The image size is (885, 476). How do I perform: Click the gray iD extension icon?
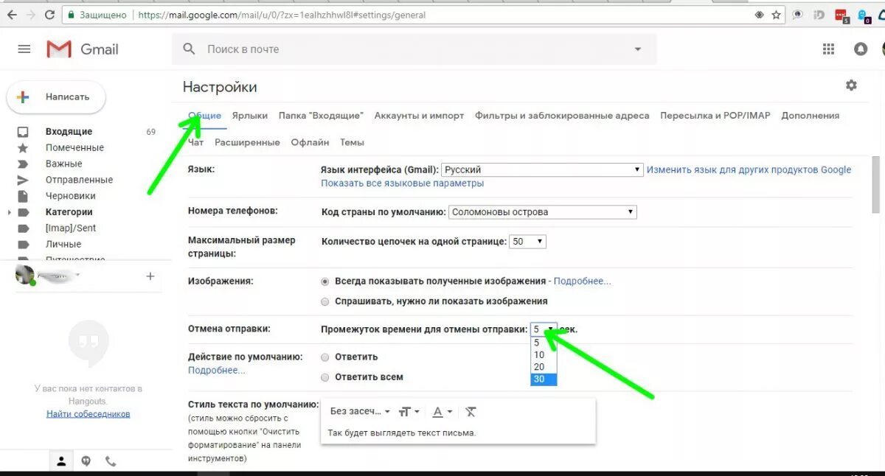click(x=819, y=15)
